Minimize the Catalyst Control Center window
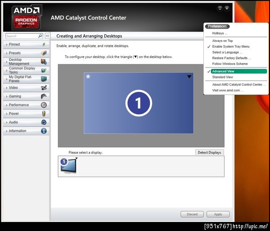 pos(220,8)
